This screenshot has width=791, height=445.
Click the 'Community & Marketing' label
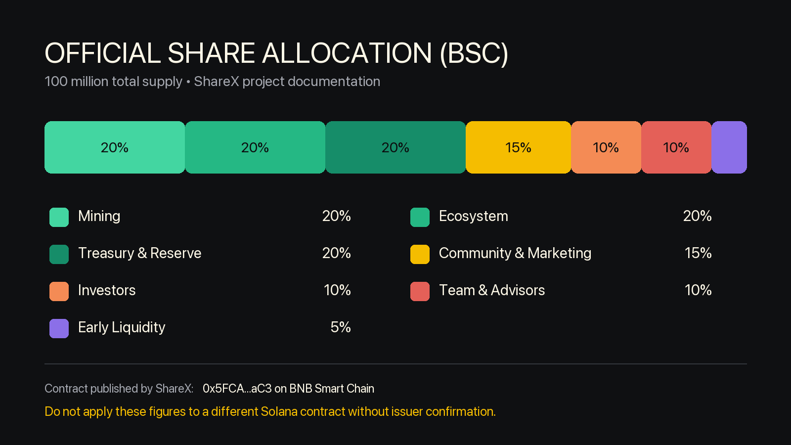(x=515, y=253)
